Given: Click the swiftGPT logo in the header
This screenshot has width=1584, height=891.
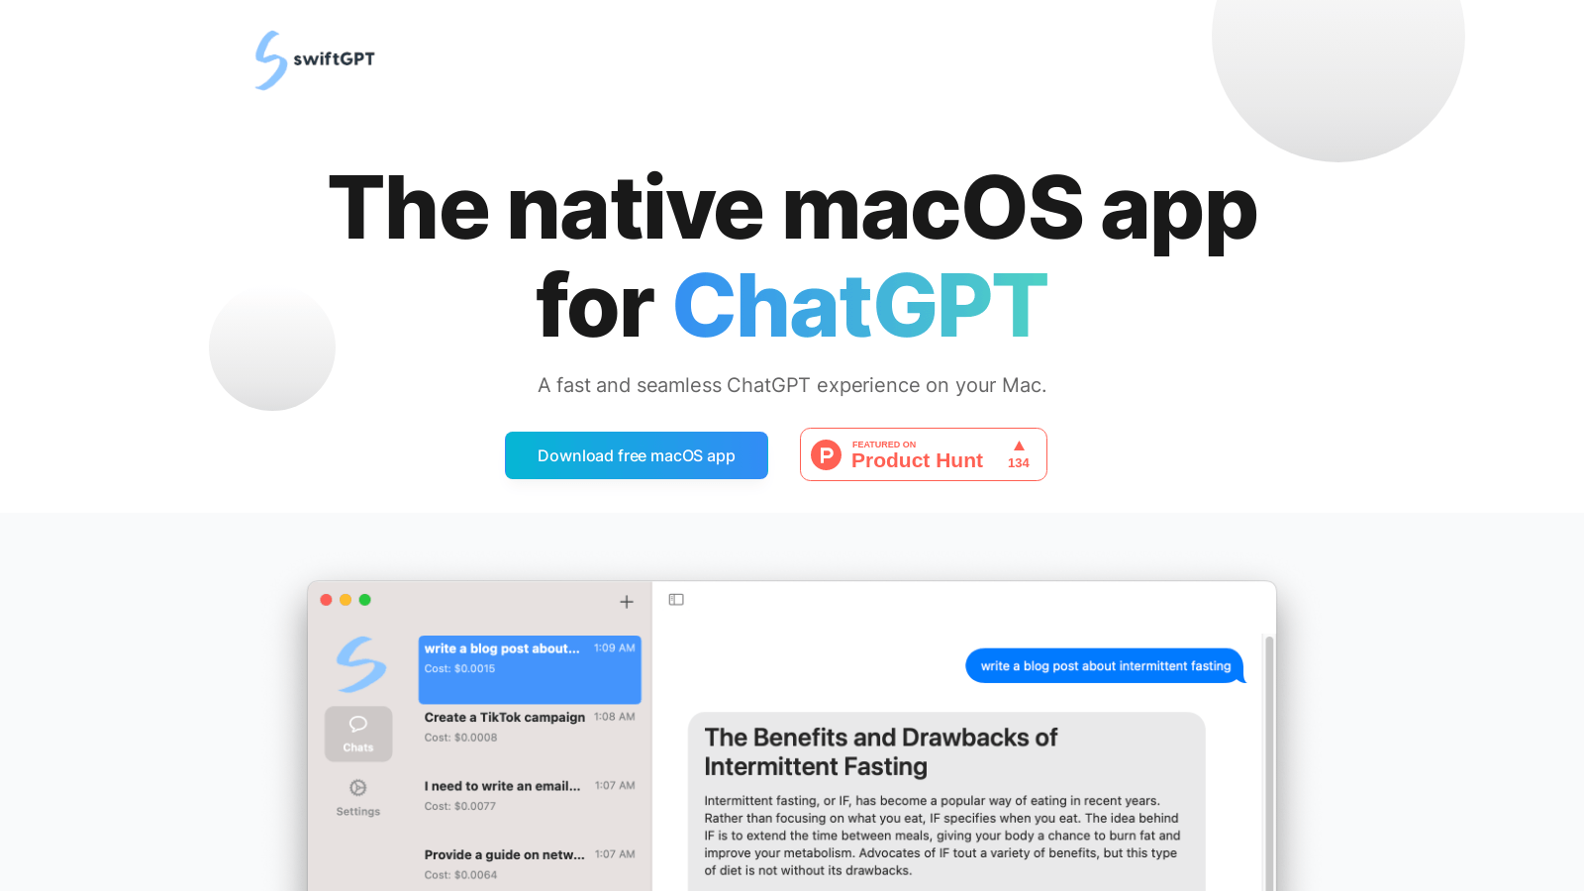Looking at the screenshot, I should (315, 60).
